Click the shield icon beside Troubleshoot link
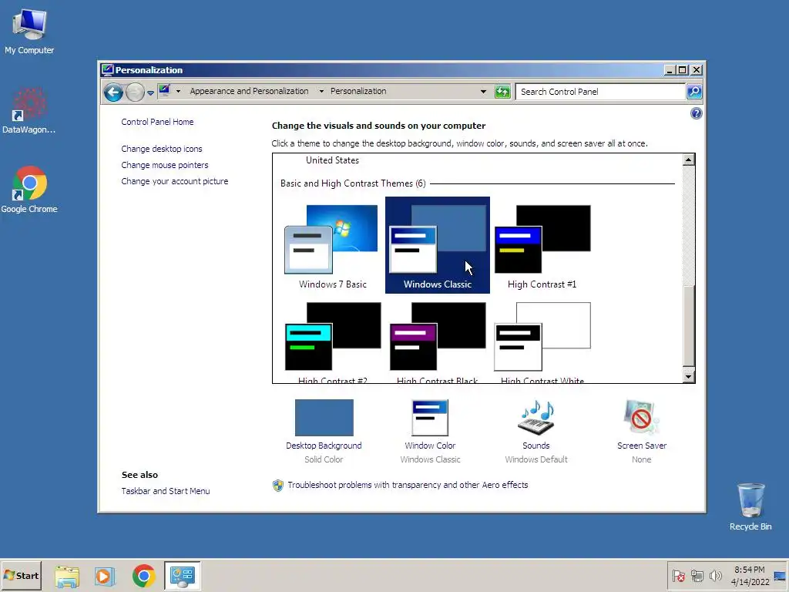Image resolution: width=789 pixels, height=592 pixels. [x=277, y=486]
